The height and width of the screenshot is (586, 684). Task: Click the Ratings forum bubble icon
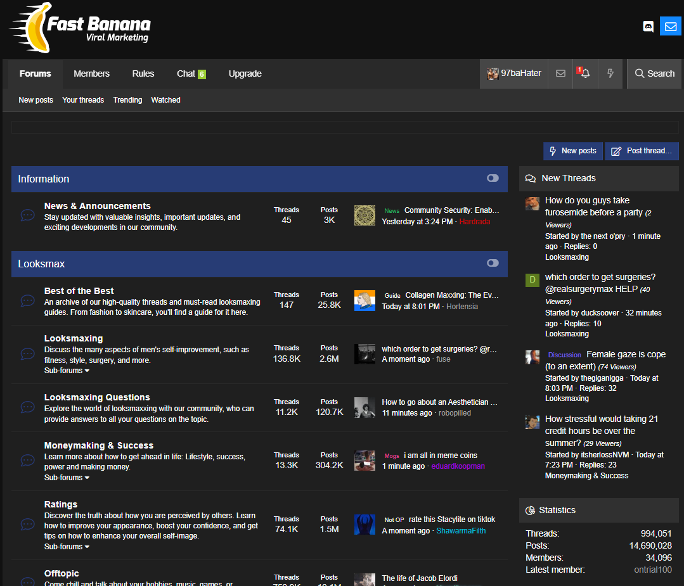click(27, 525)
